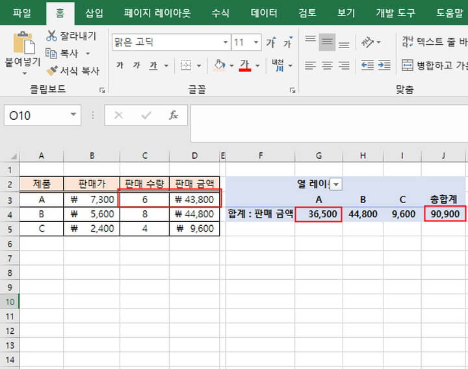Click Merge and Center (병합하고) button
The height and width of the screenshot is (369, 468).
coord(435,65)
